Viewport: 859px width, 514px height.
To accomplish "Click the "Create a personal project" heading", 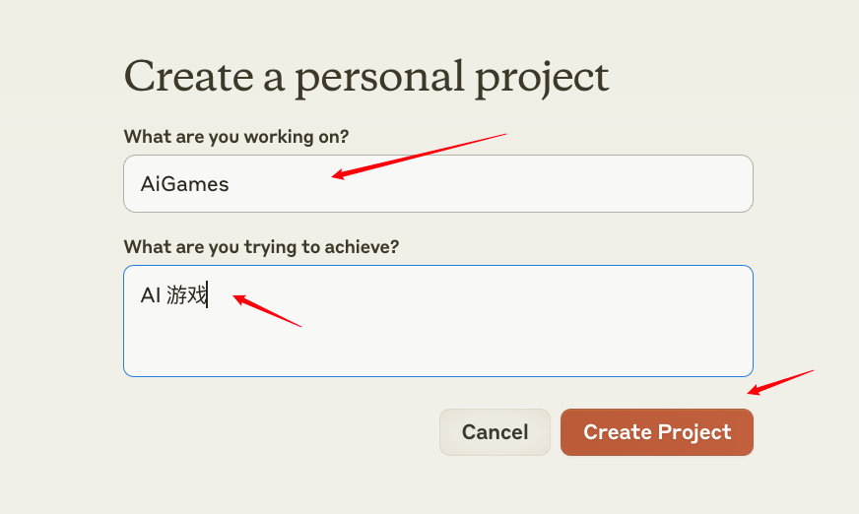I will tap(366, 76).
